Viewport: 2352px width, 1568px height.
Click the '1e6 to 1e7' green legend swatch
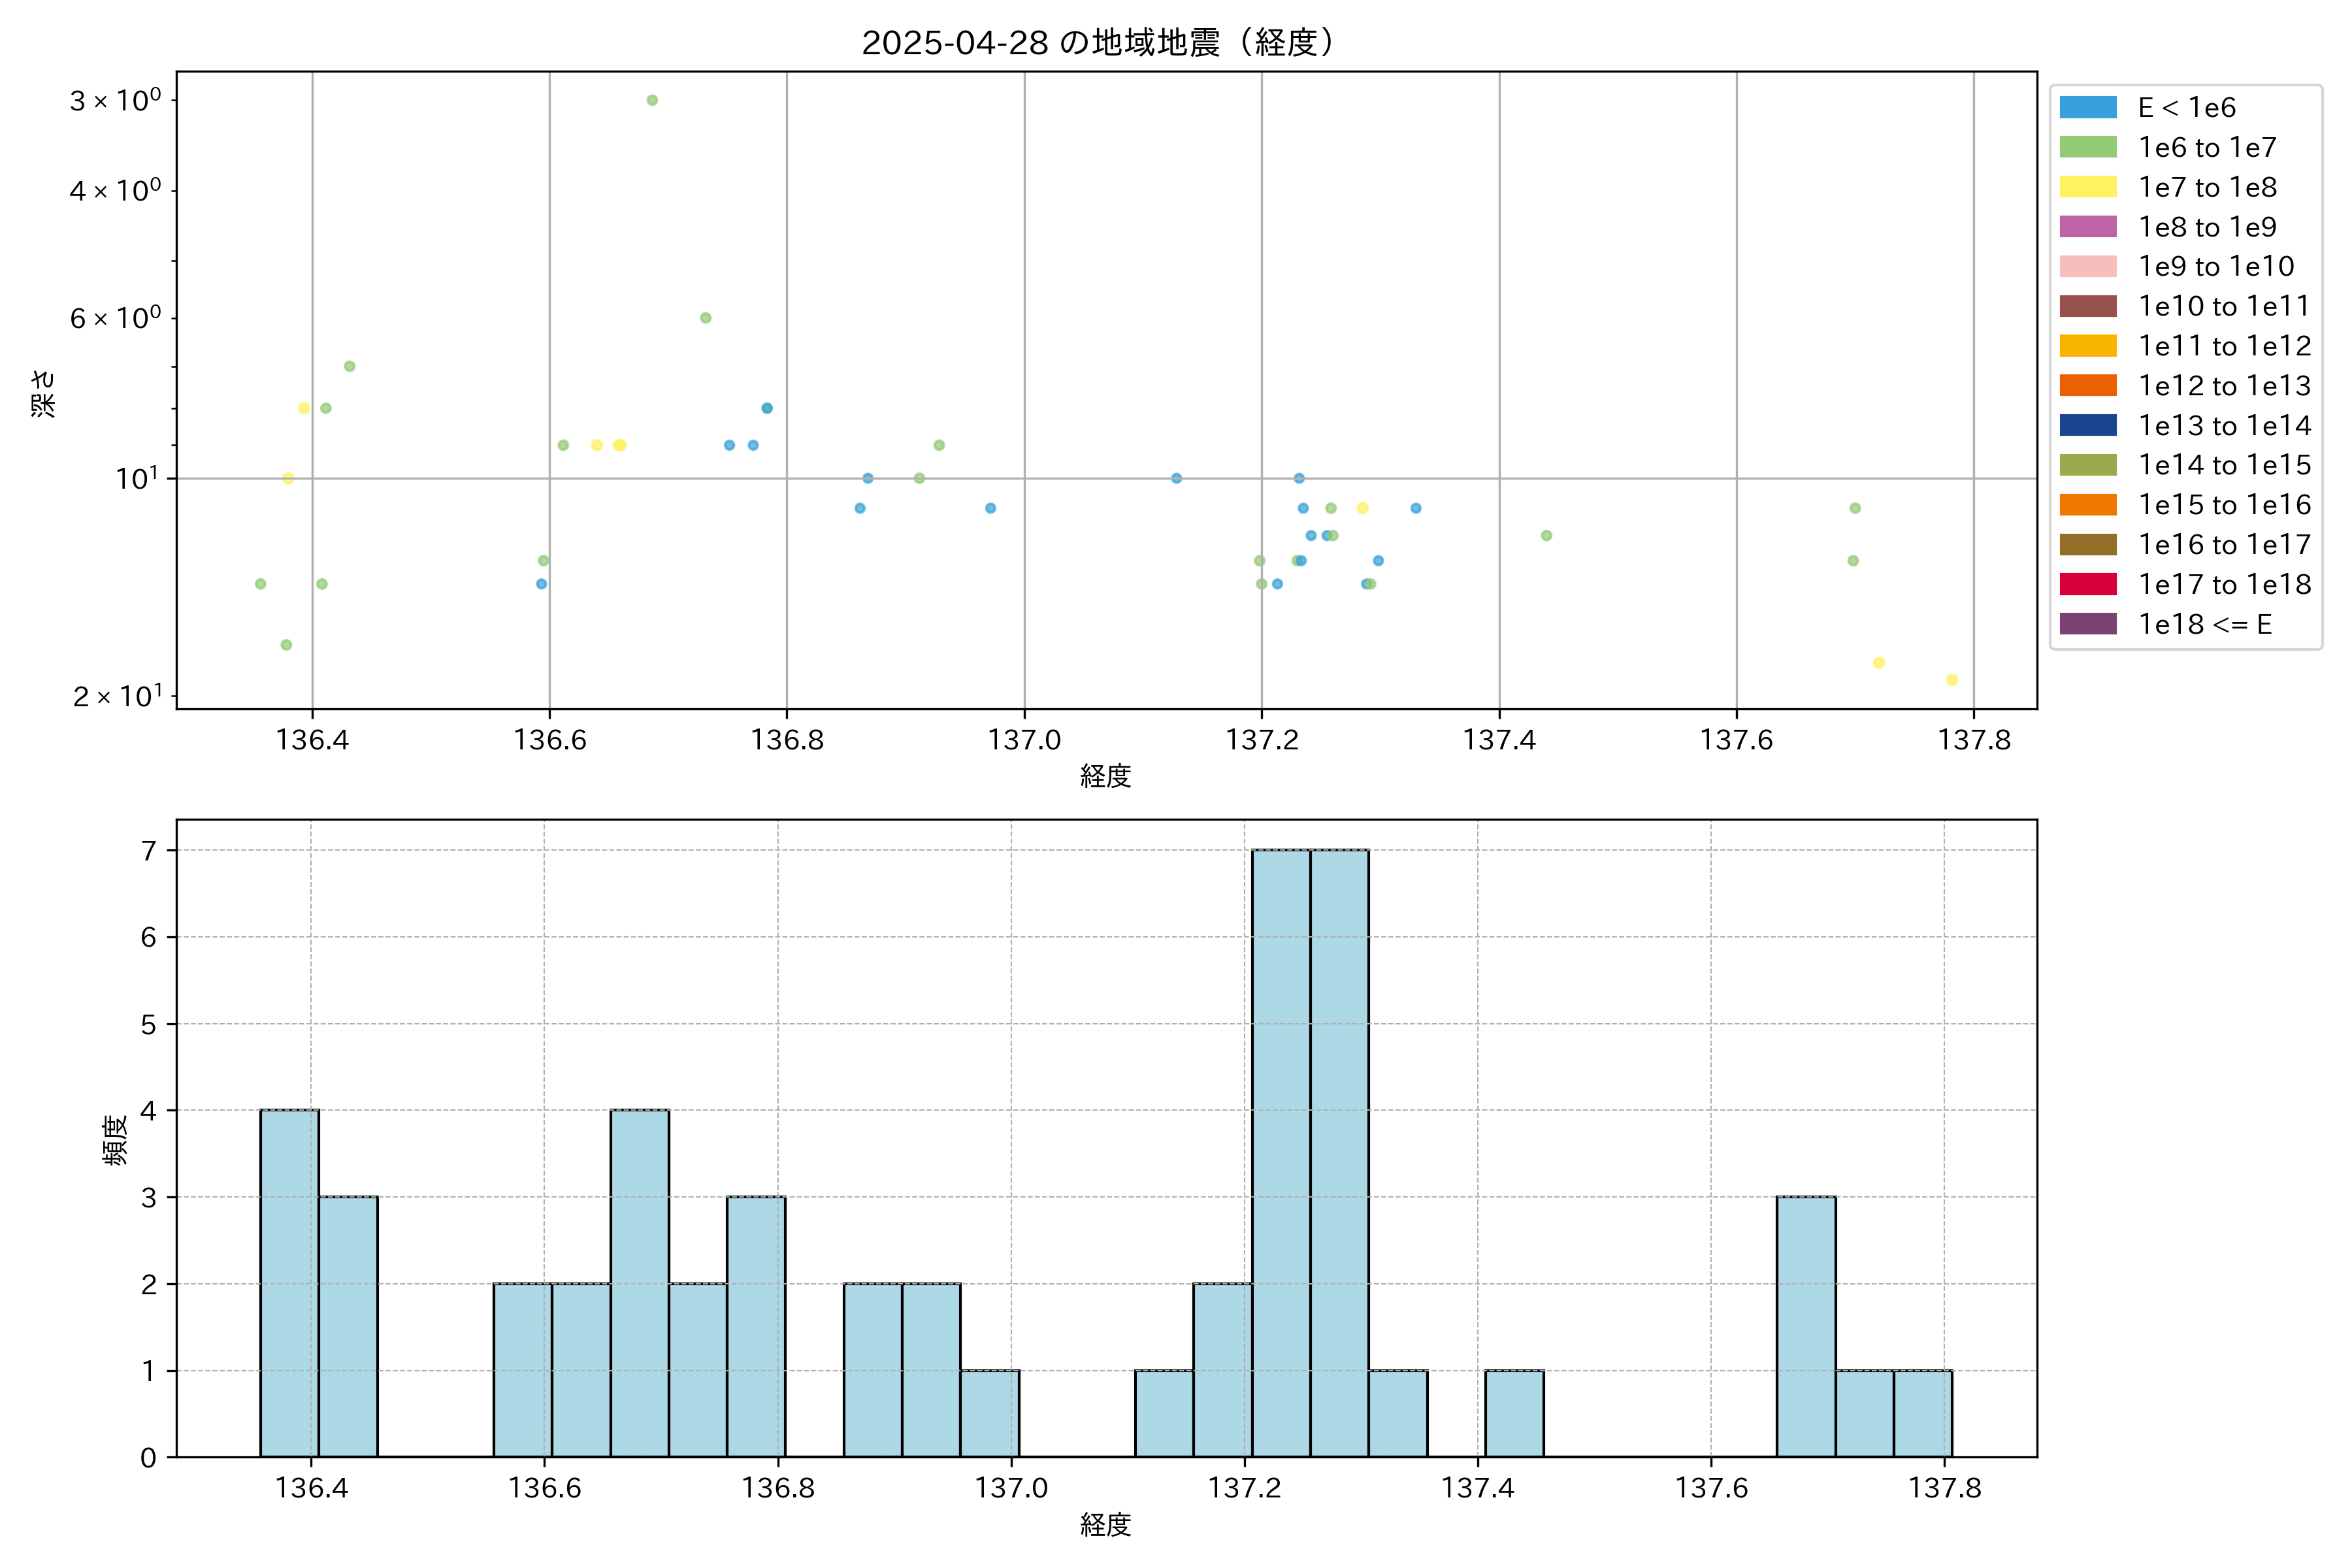[2087, 148]
